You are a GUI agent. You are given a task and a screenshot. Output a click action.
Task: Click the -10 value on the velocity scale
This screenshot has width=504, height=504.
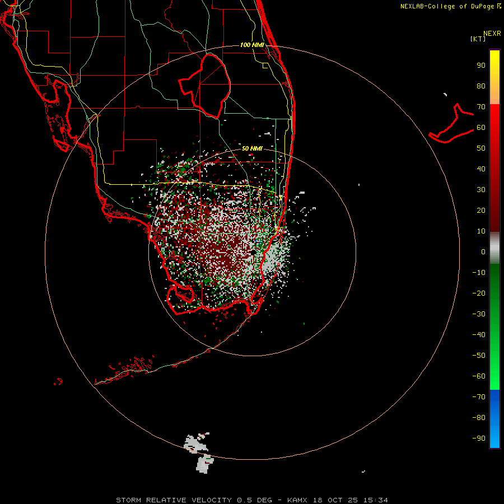[479, 273]
